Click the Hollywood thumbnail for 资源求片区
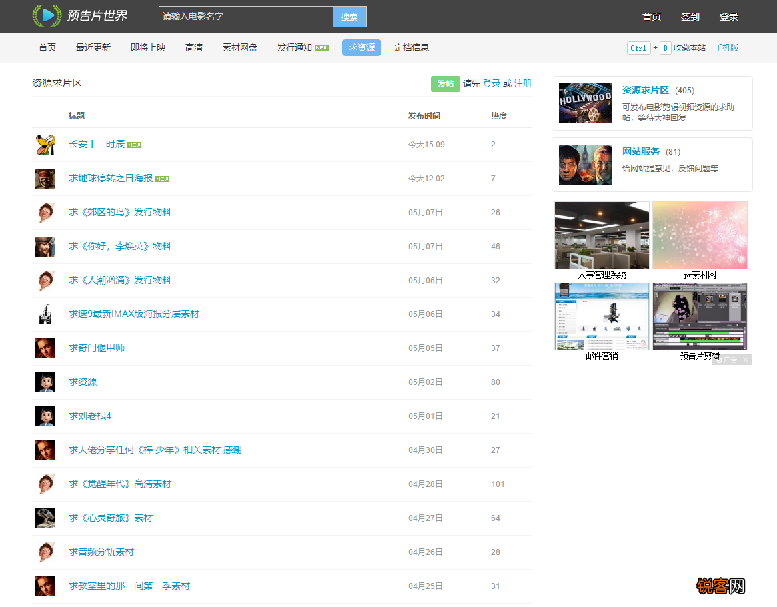 [x=585, y=103]
